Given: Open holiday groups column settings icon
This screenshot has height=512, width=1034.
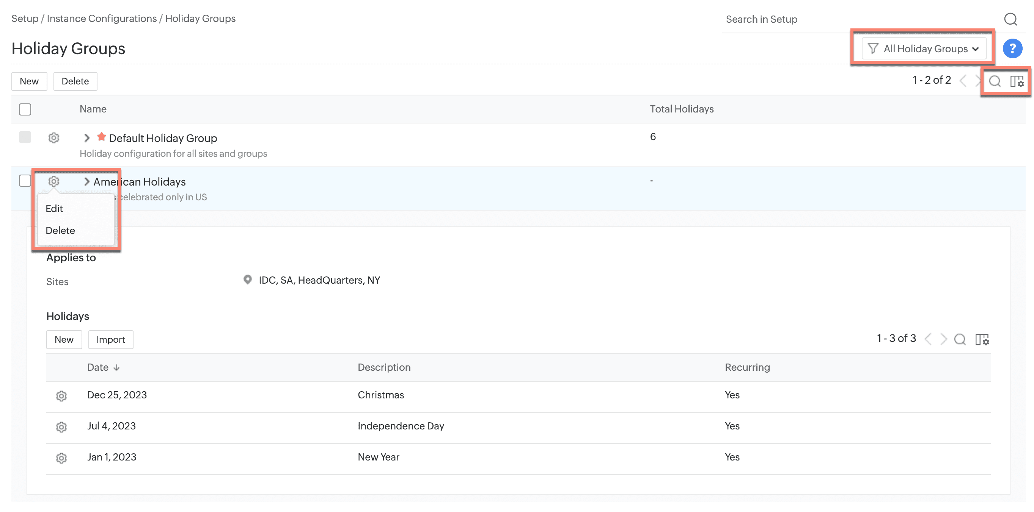Looking at the screenshot, I should 1017,81.
